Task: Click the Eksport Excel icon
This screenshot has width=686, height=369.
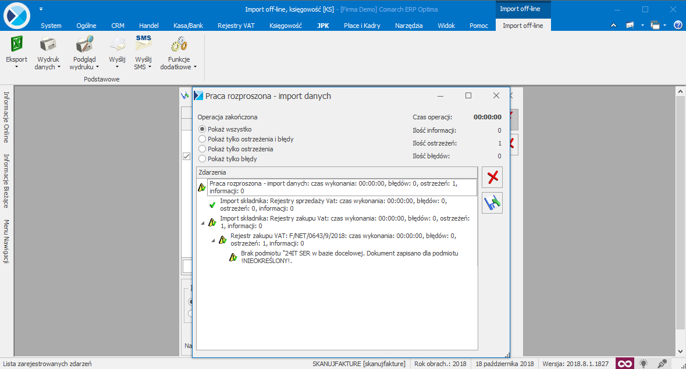Action: tap(16, 44)
